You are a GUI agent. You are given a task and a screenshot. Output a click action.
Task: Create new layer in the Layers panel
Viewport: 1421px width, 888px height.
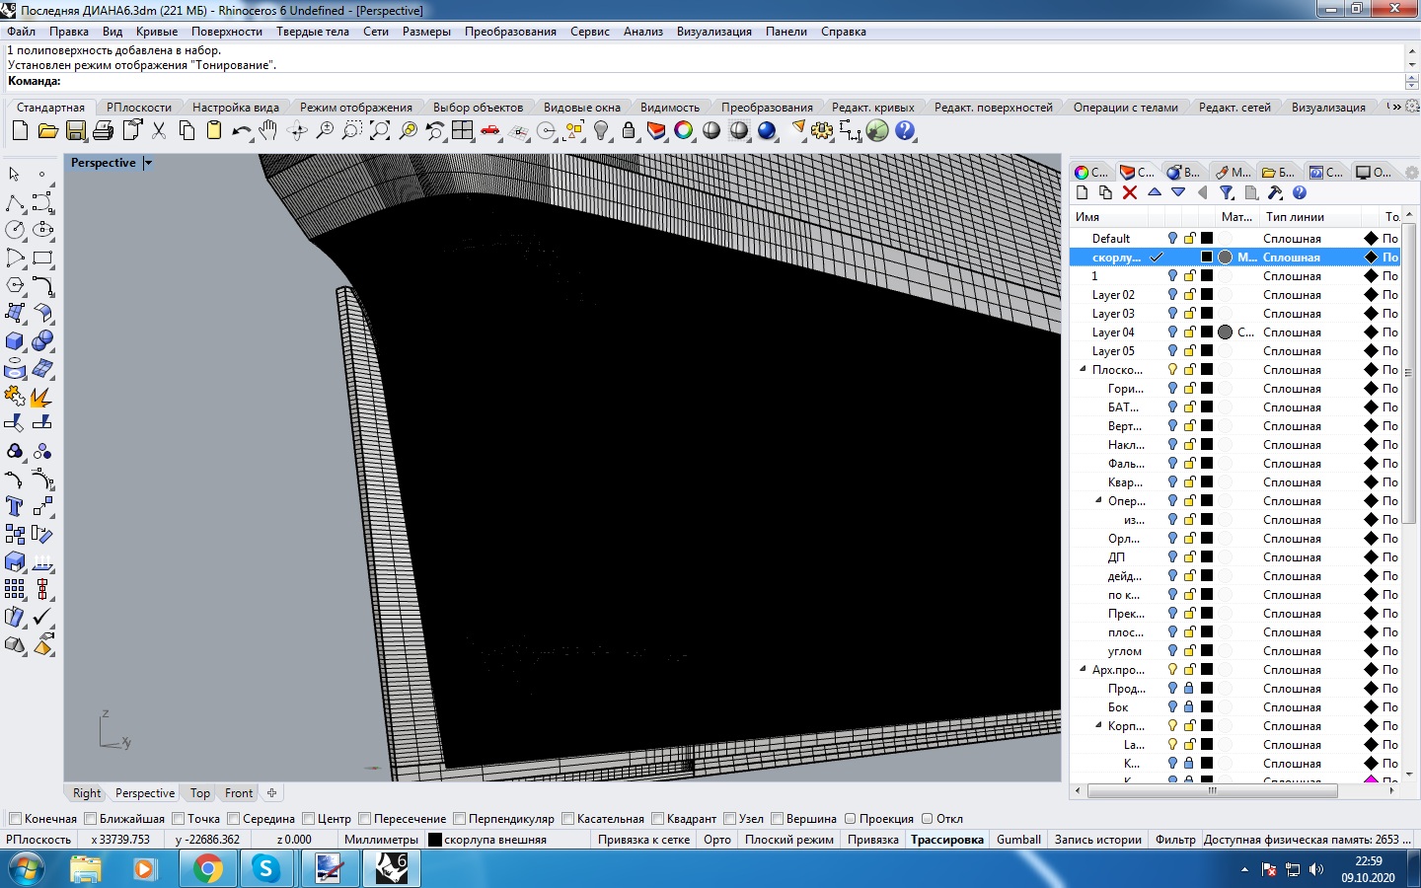(x=1082, y=192)
